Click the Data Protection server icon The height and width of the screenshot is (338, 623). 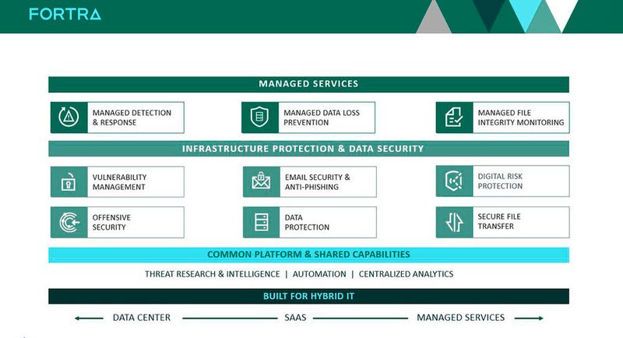coord(261,223)
